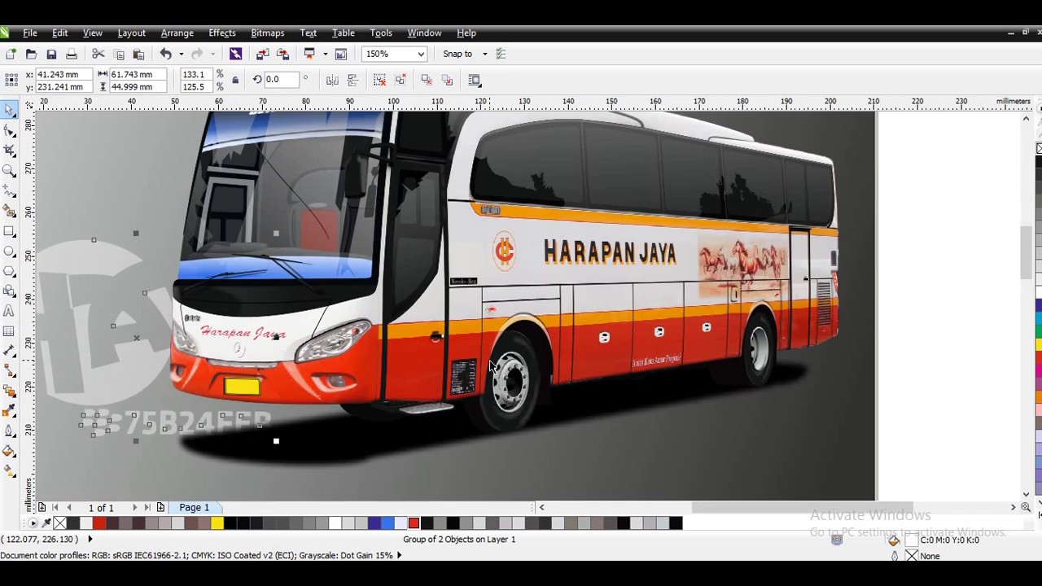Toggle the object origin grid selector

coord(11,80)
